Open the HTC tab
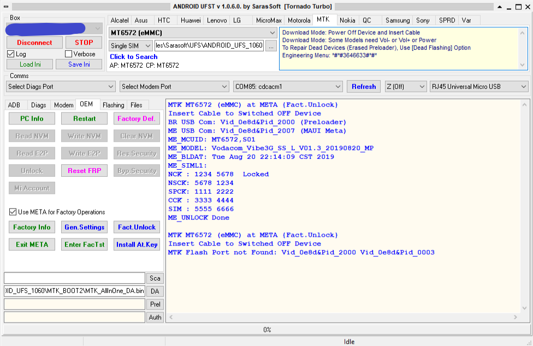Screen dimensions: 533x346 coord(164,20)
